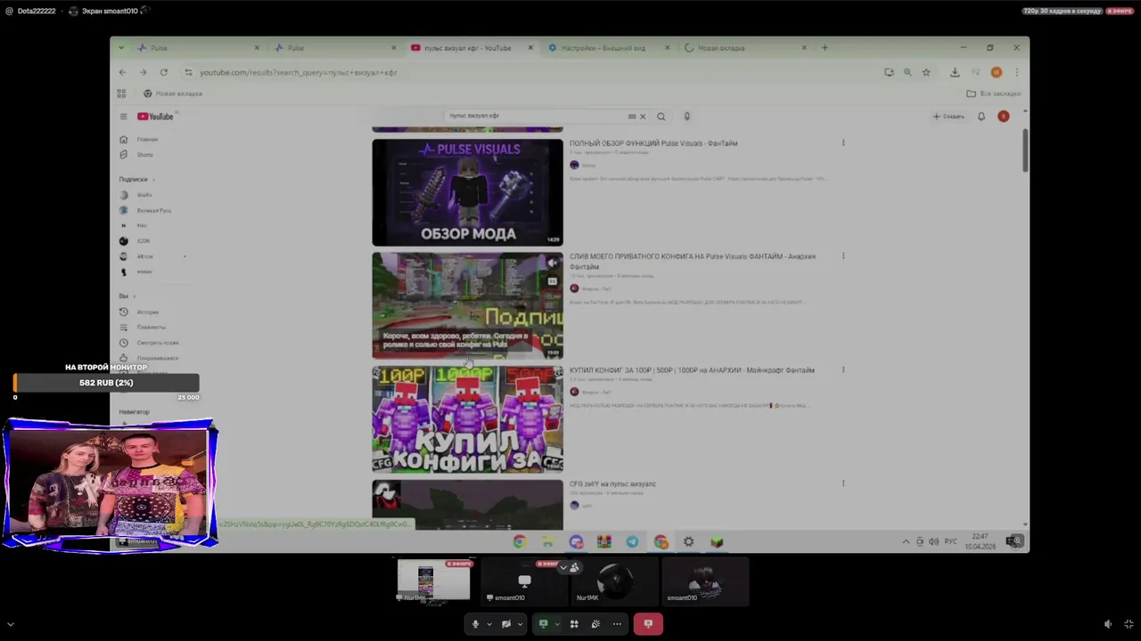This screenshot has height=641, width=1141.
Task: Select the smoant010 stream tile with monitor icon
Action: click(524, 580)
